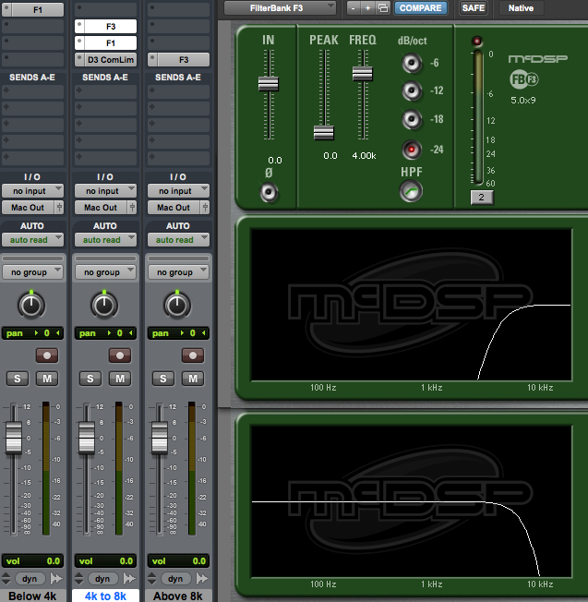Mute the 4k to 8k track
The width and height of the screenshot is (588, 602).
pyautogui.click(x=120, y=378)
